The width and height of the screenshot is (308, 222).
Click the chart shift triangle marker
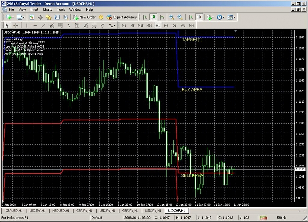pyautogui.click(x=236, y=31)
